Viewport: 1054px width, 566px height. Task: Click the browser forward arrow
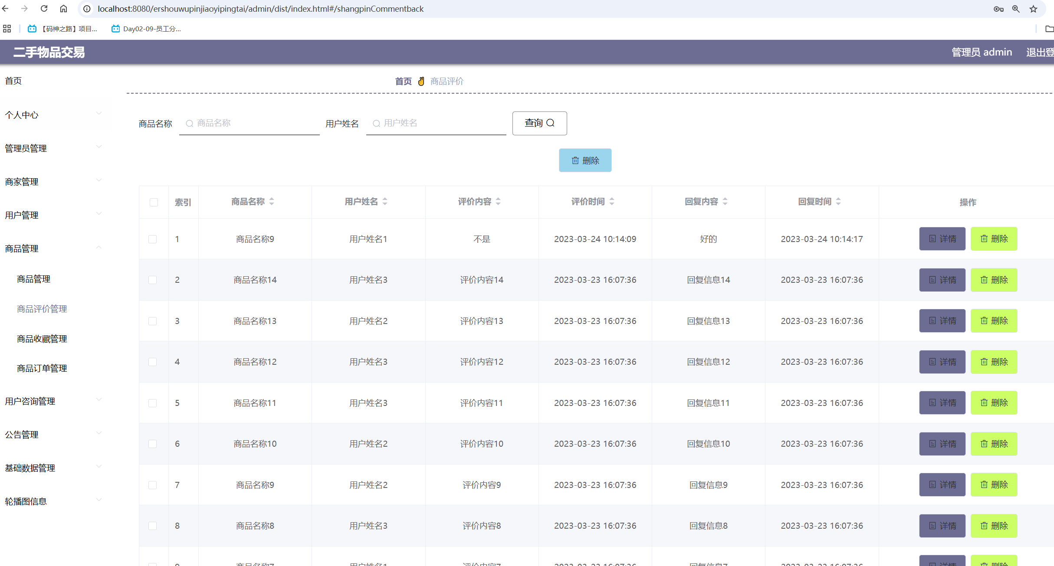[24, 9]
